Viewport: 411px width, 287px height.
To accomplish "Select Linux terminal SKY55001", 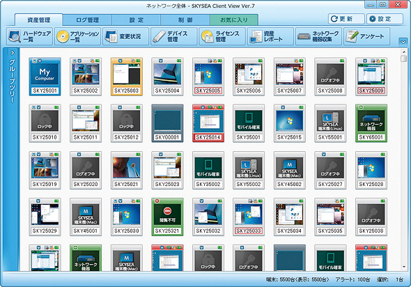I will point(330,123).
